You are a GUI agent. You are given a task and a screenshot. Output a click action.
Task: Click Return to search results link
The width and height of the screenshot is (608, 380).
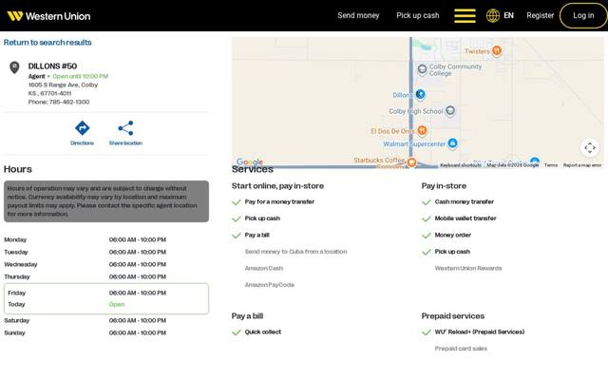click(x=47, y=42)
